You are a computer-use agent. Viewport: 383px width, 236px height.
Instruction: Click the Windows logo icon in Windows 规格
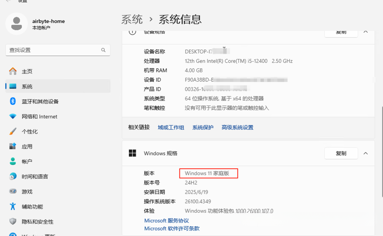pyautogui.click(x=132, y=153)
